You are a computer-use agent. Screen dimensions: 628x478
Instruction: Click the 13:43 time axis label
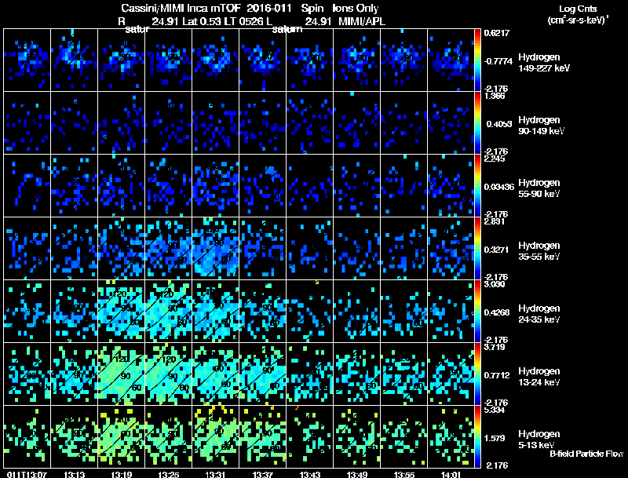coord(310,474)
